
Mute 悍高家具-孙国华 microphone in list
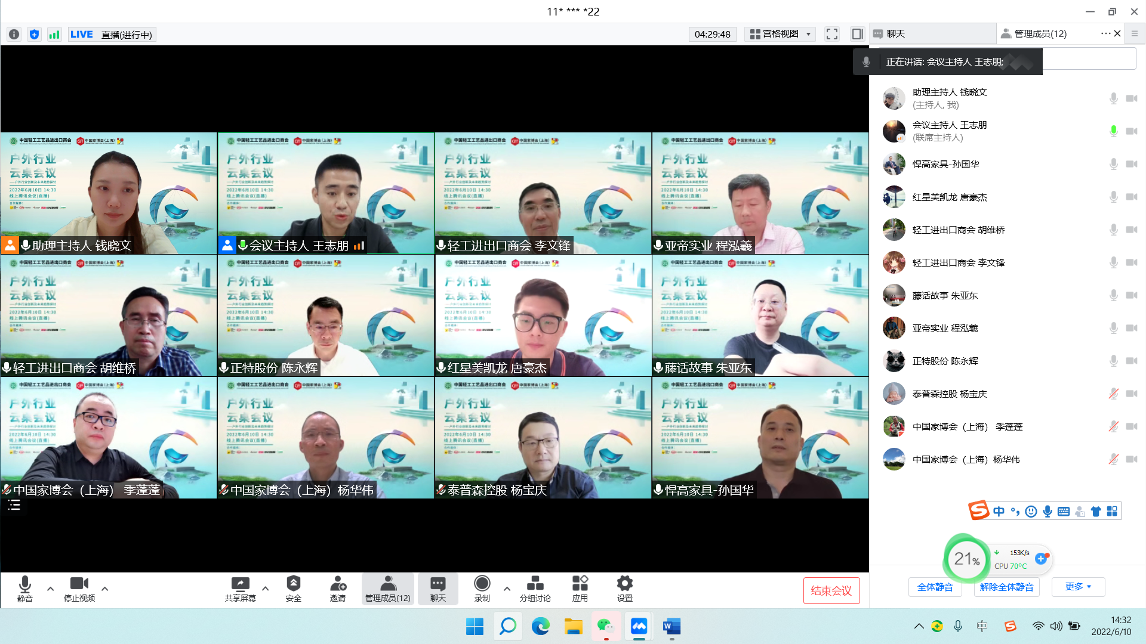[1113, 164]
